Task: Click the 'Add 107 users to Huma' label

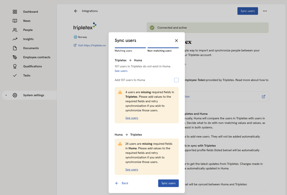Action: (130, 80)
